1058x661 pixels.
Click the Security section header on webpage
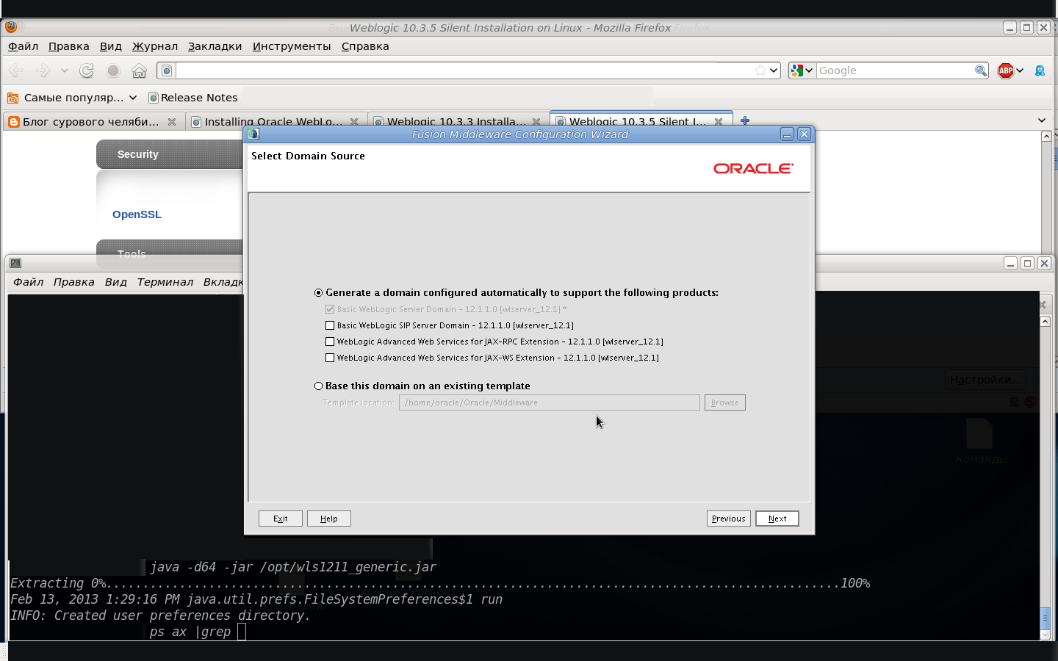(x=170, y=154)
